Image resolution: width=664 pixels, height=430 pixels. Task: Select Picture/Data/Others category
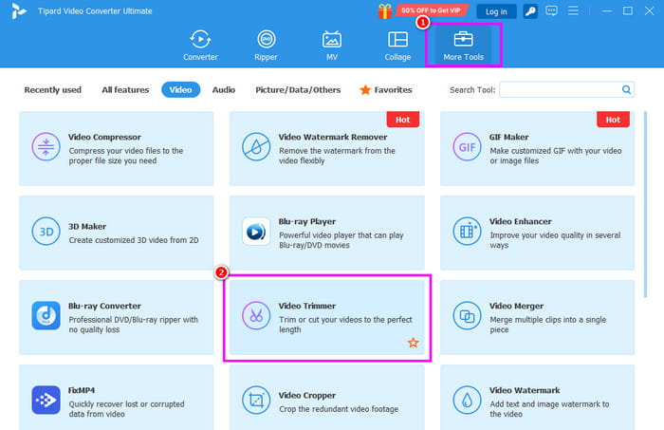coord(297,90)
